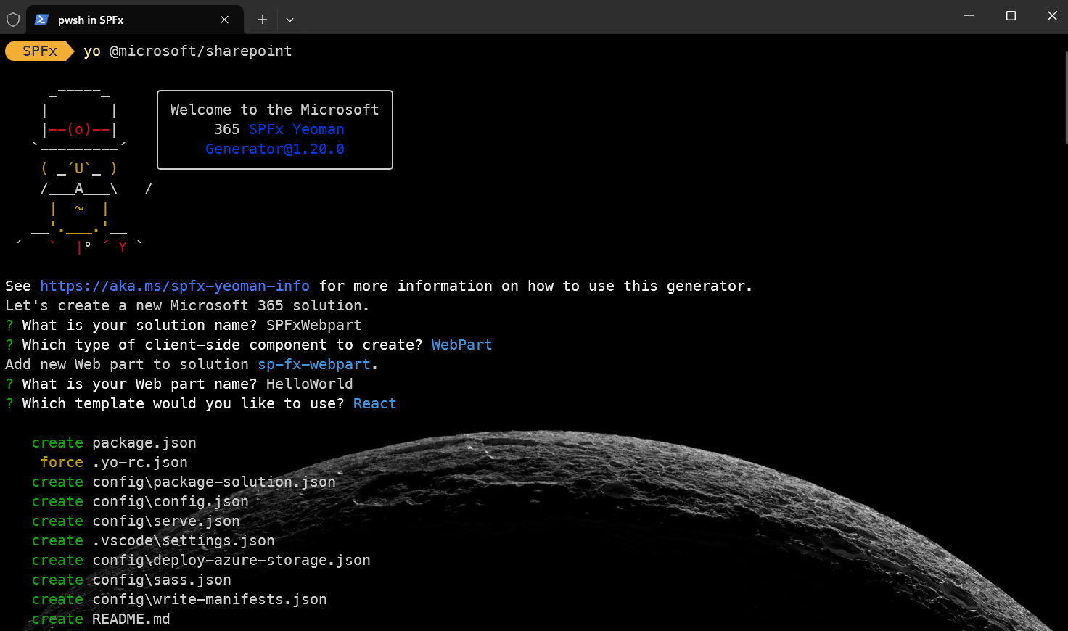This screenshot has width=1068, height=631.
Task: Maximize the terminal window
Action: pos(1011,16)
